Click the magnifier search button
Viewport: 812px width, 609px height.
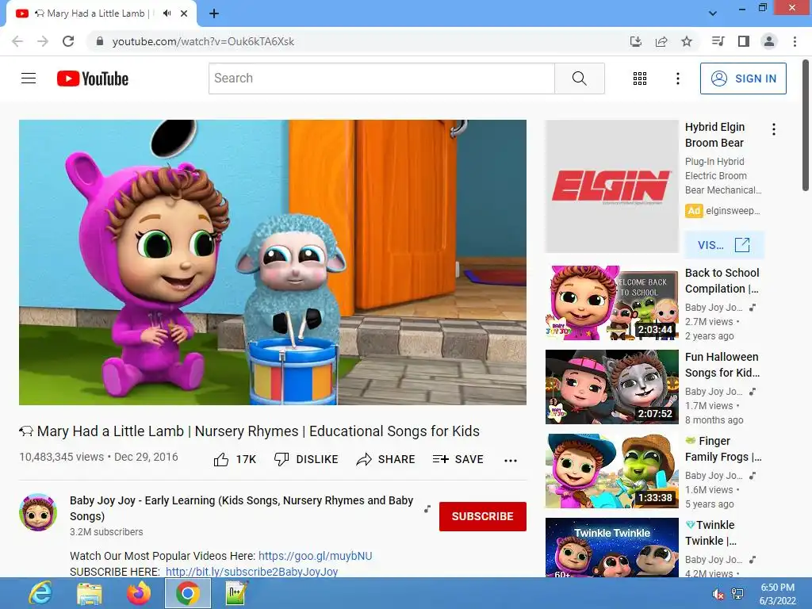tap(580, 79)
